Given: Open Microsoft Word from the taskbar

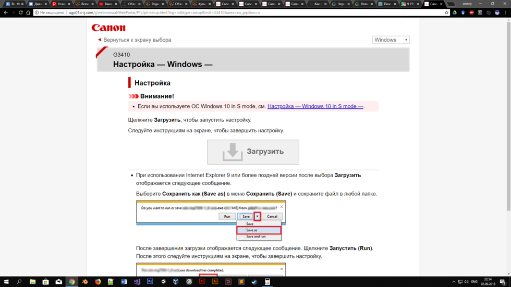Looking at the screenshot, I should click(x=124, y=282).
